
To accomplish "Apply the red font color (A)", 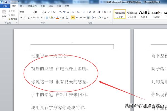I will pos(58,18).
